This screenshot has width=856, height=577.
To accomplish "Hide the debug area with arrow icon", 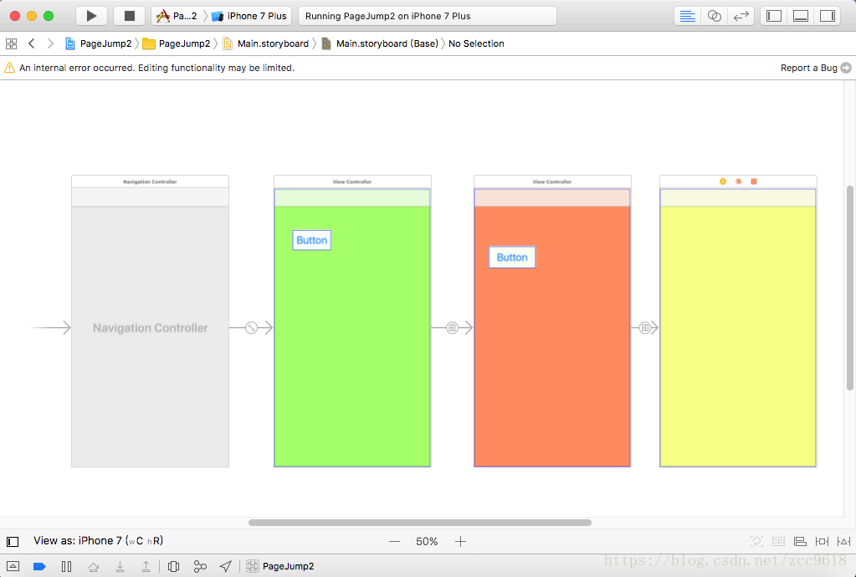I will click(x=13, y=567).
